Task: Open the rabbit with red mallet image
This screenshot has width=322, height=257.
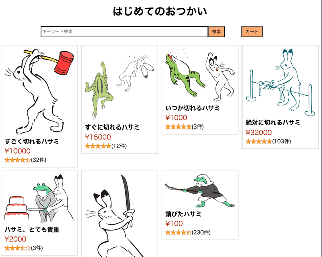Action: click(x=39, y=91)
